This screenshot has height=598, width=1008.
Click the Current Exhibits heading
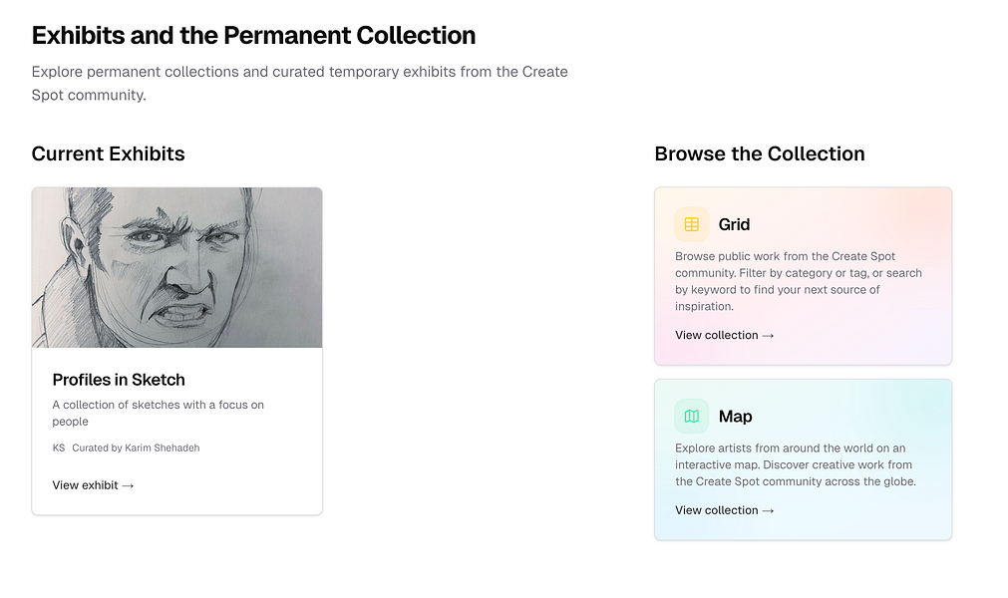click(108, 153)
